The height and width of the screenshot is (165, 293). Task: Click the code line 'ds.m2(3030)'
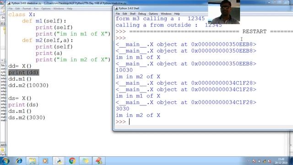click(27, 117)
